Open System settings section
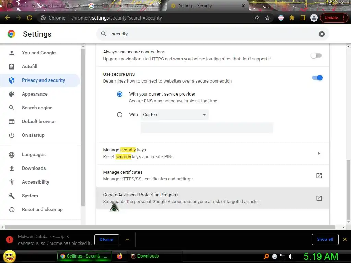The image size is (351, 263). click(x=30, y=196)
